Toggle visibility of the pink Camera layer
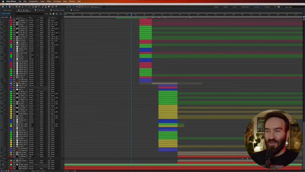The image size is (305, 172). pyautogui.click(x=2, y=88)
